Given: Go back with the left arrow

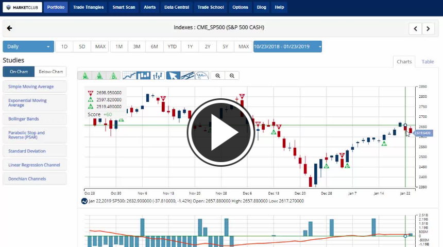Looking at the screenshot, I should 9,28.
